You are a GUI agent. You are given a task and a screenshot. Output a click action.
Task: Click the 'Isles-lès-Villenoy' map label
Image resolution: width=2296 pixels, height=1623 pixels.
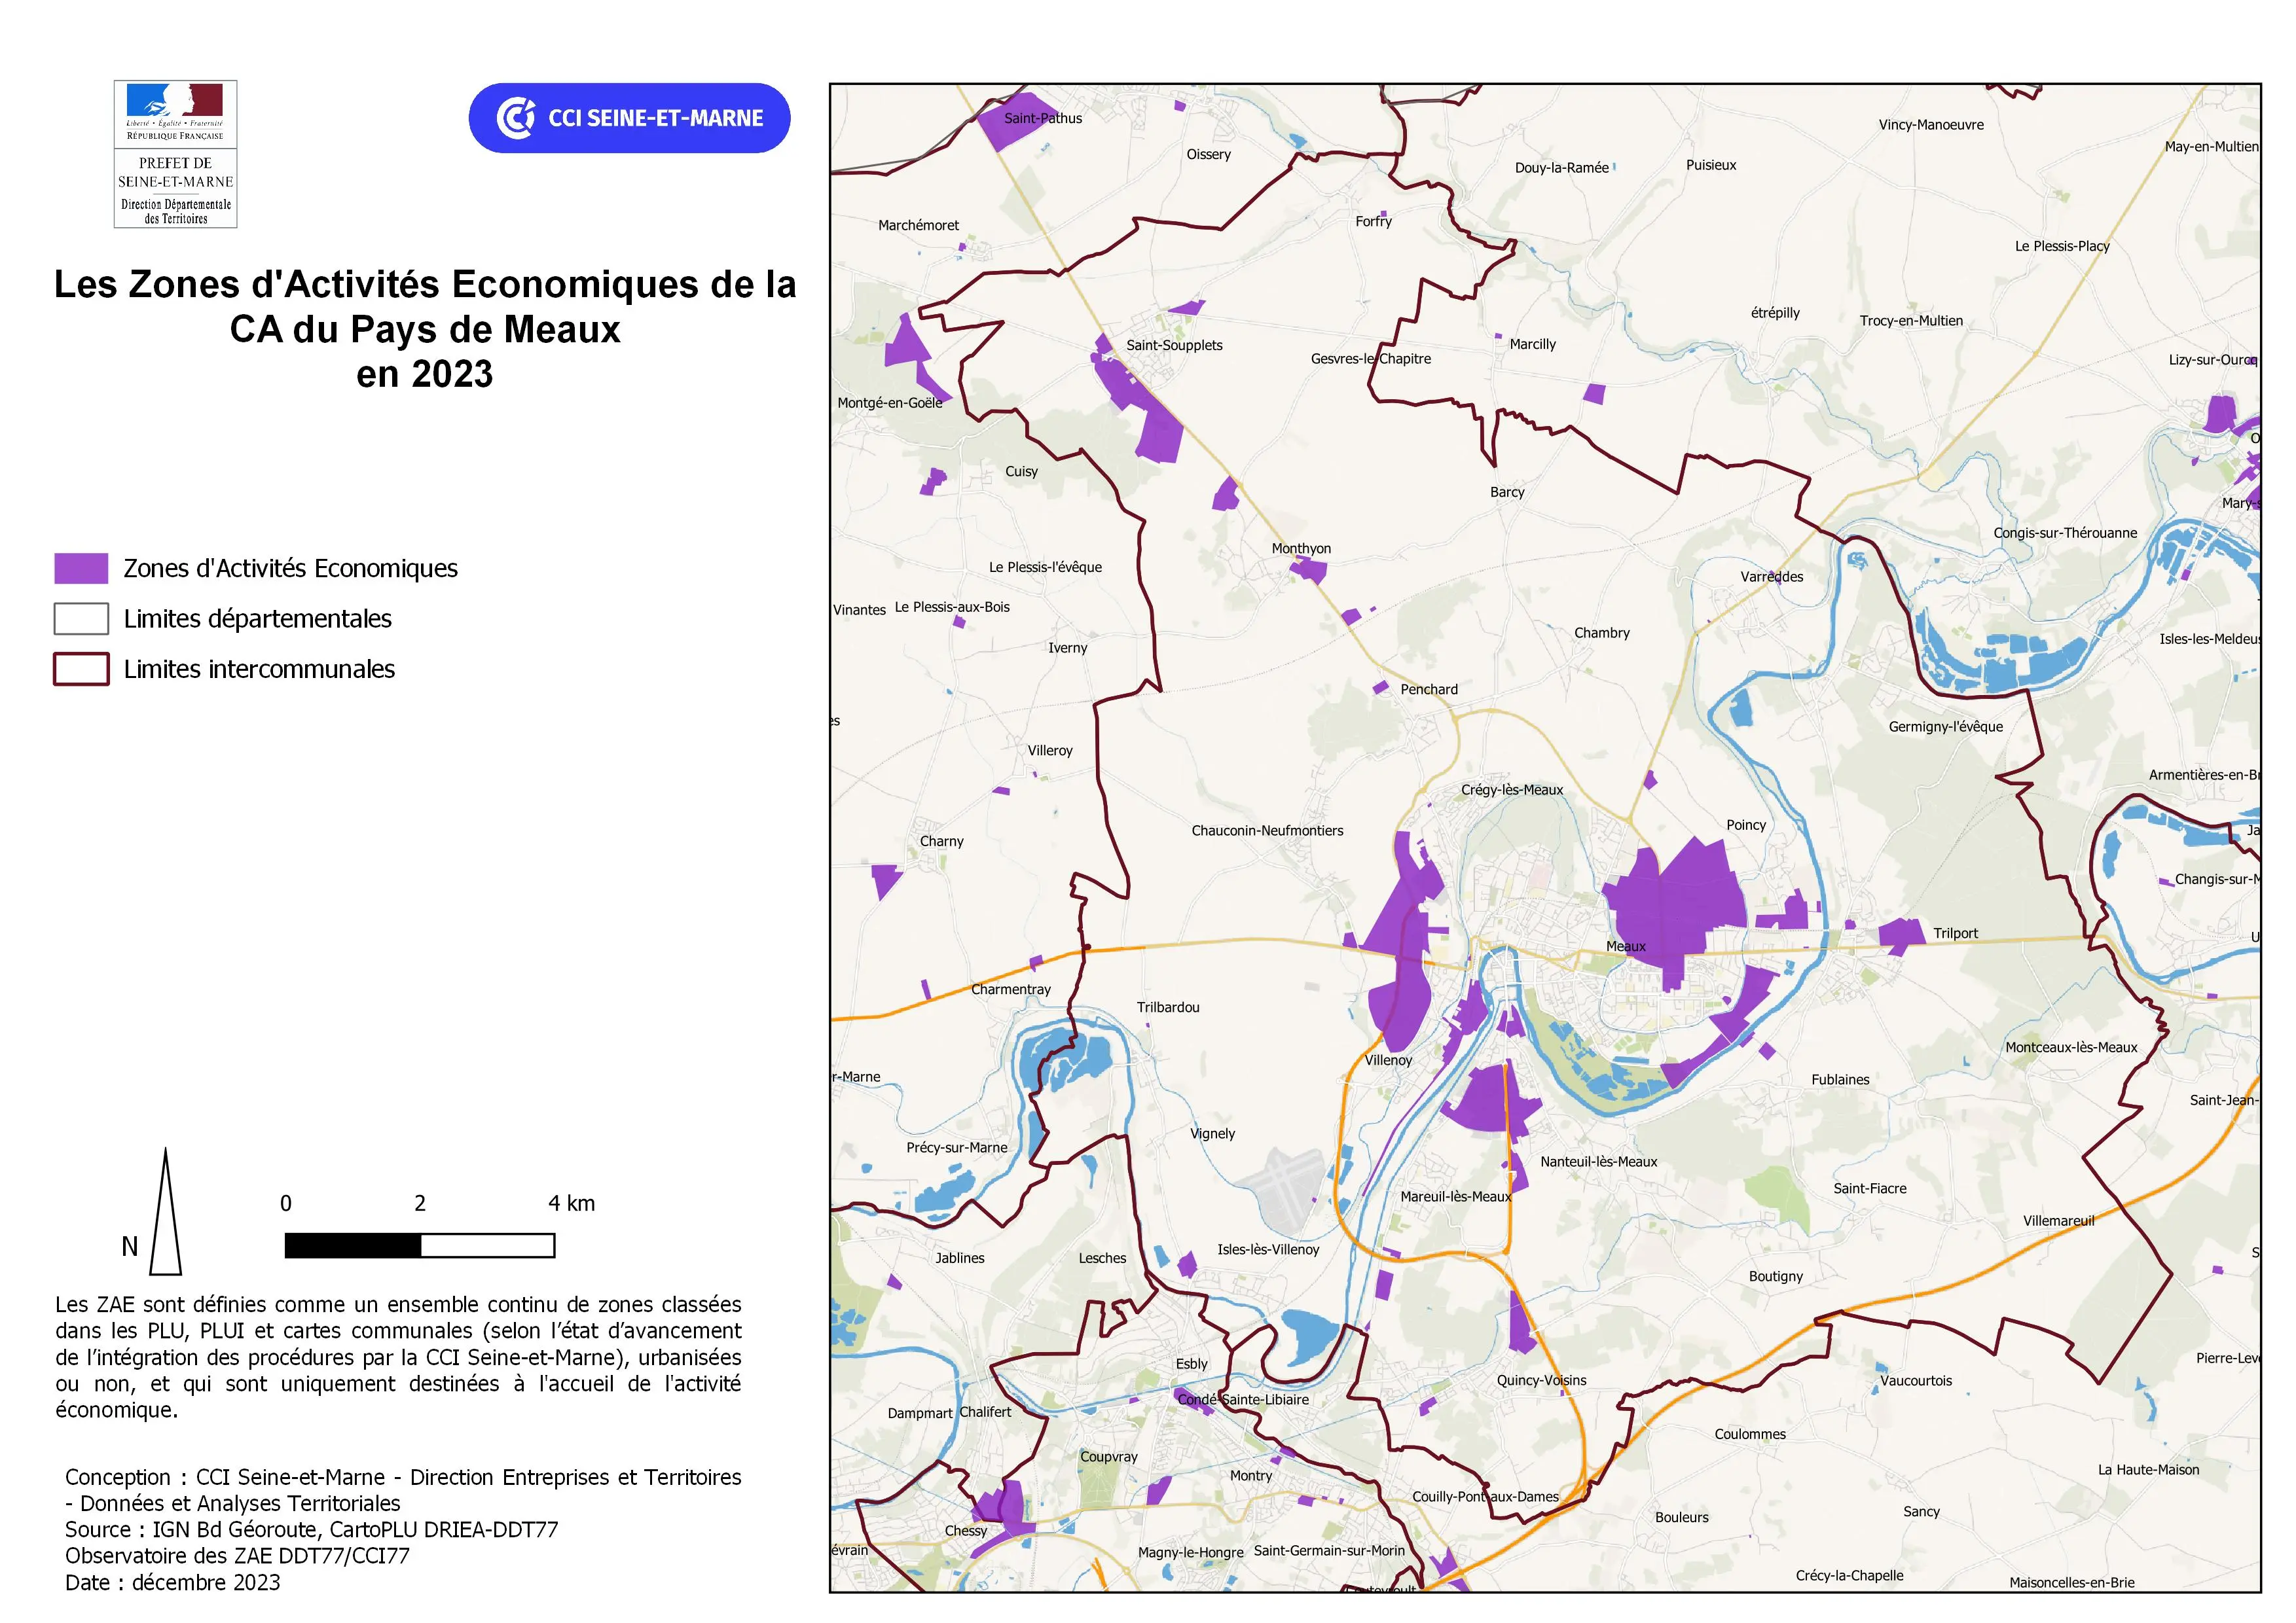pos(1268,1249)
